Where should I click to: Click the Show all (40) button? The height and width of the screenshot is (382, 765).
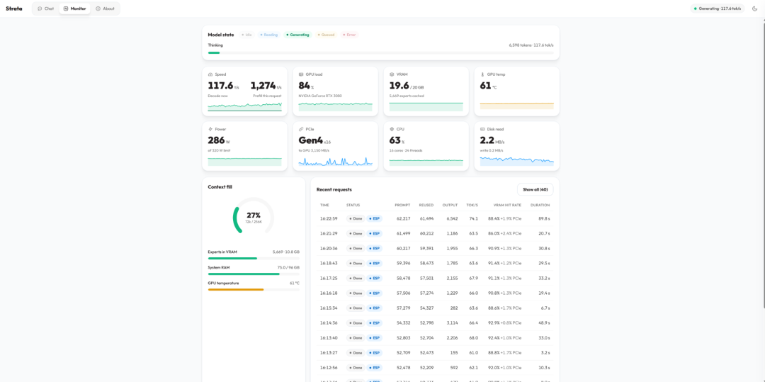pyautogui.click(x=535, y=189)
